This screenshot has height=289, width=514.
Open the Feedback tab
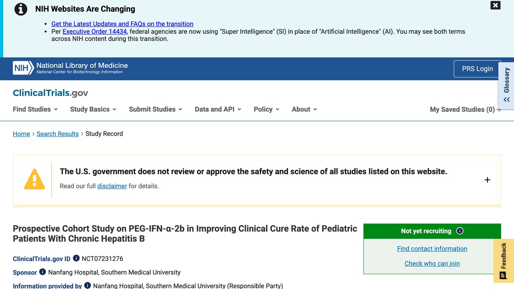pos(504,261)
